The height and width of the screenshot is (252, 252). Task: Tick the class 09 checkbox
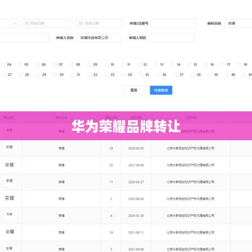(89, 65)
